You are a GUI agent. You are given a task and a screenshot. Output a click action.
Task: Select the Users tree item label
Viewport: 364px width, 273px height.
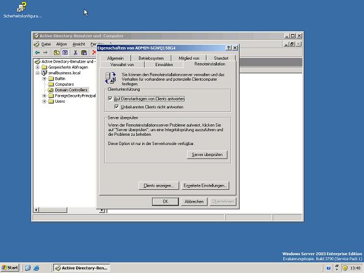(x=60, y=102)
